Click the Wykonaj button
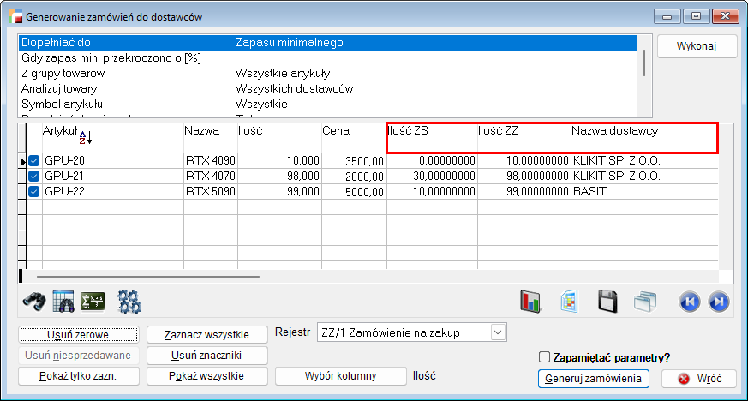 coord(697,46)
